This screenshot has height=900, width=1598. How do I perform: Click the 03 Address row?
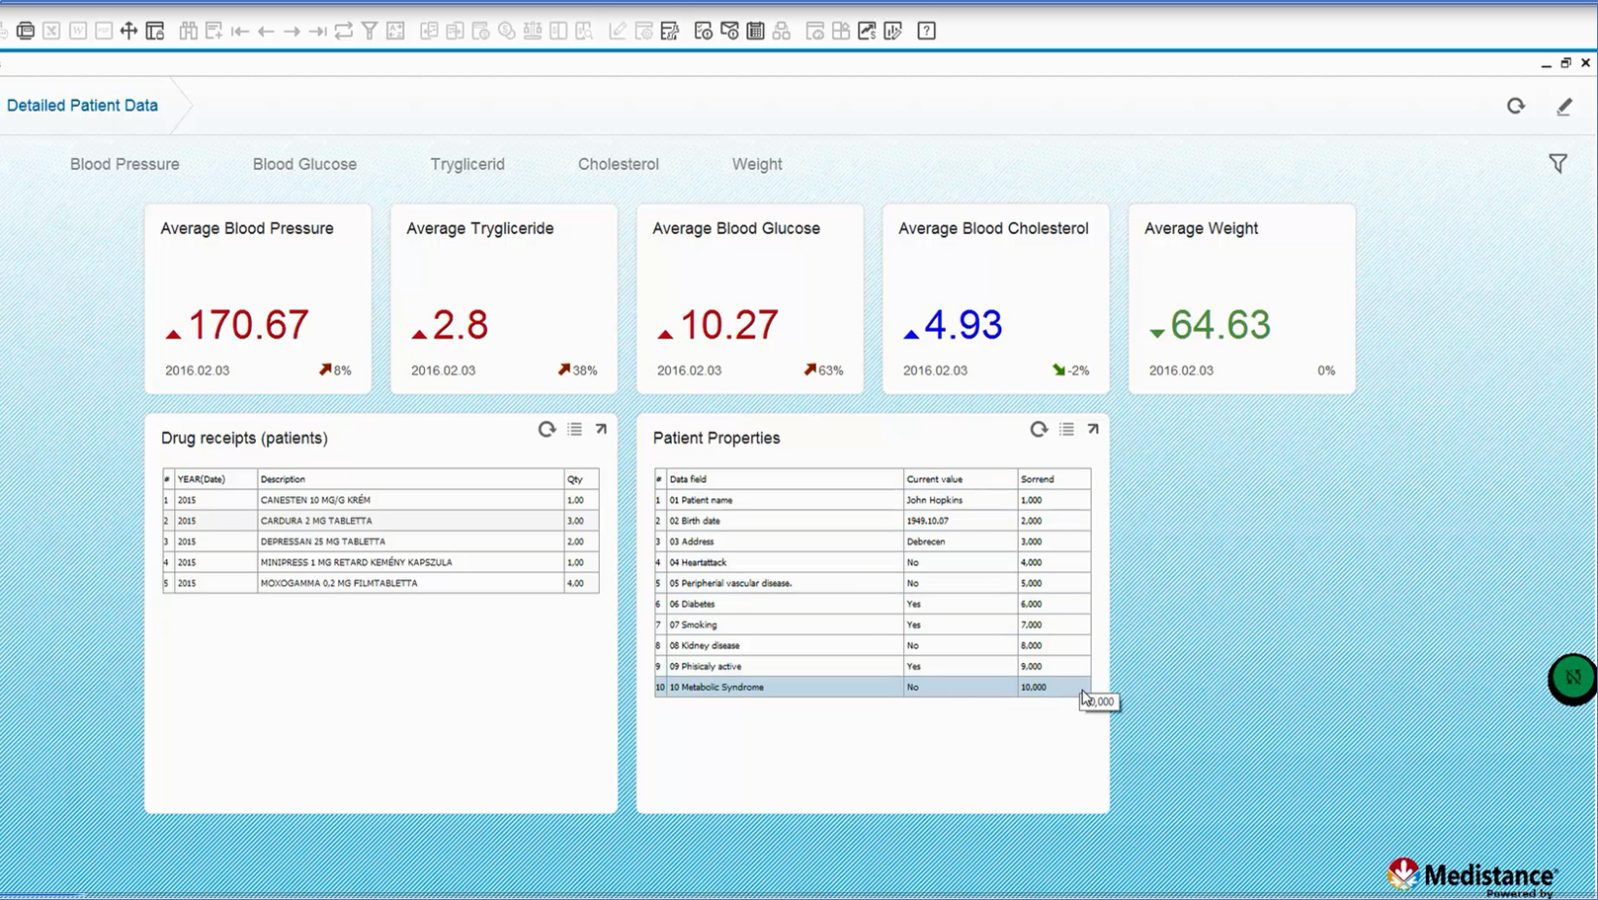pyautogui.click(x=873, y=541)
